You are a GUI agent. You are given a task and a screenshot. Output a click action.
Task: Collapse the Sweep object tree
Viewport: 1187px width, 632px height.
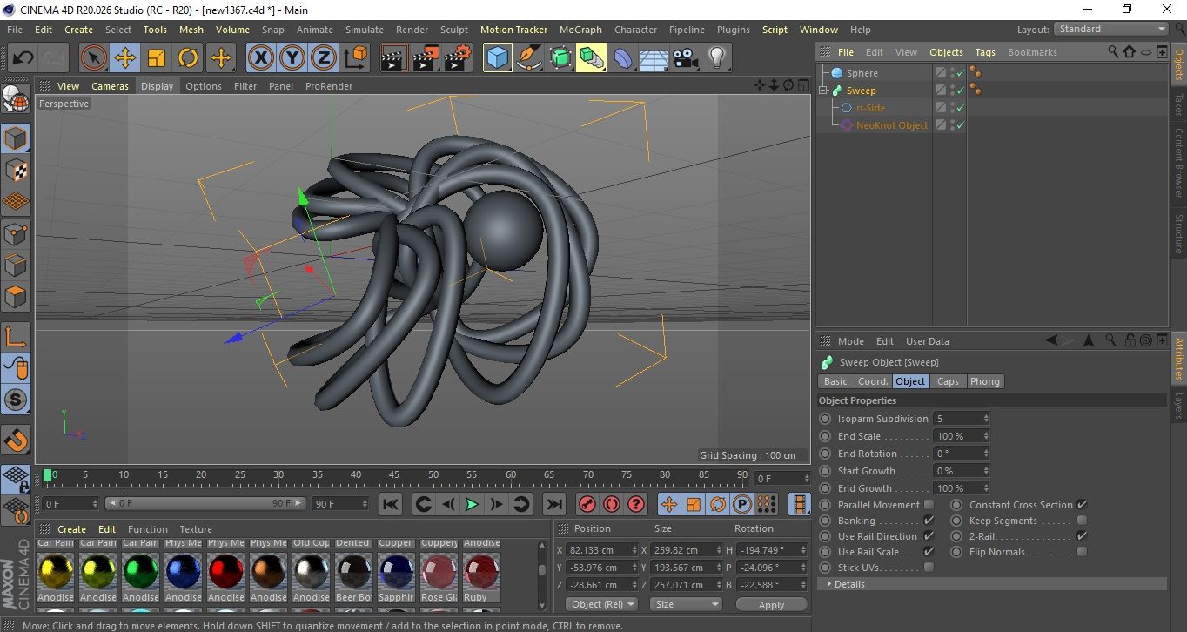[x=823, y=91]
